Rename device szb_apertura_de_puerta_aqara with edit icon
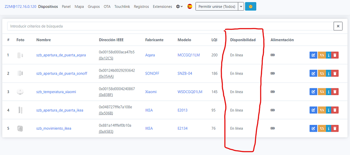 point(313,55)
